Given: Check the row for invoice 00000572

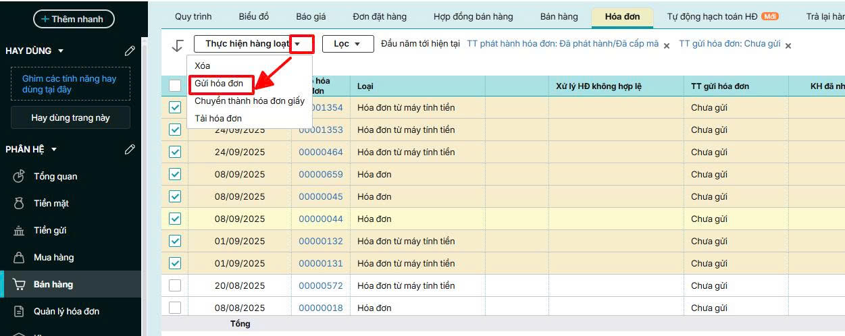Looking at the screenshot, I should click(175, 285).
